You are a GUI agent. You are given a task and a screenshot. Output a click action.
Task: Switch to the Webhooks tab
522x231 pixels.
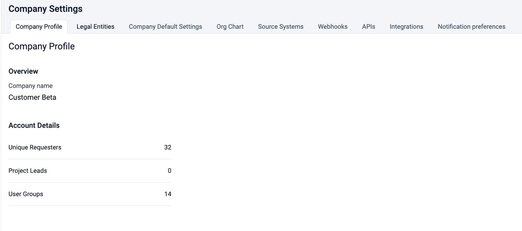click(333, 27)
